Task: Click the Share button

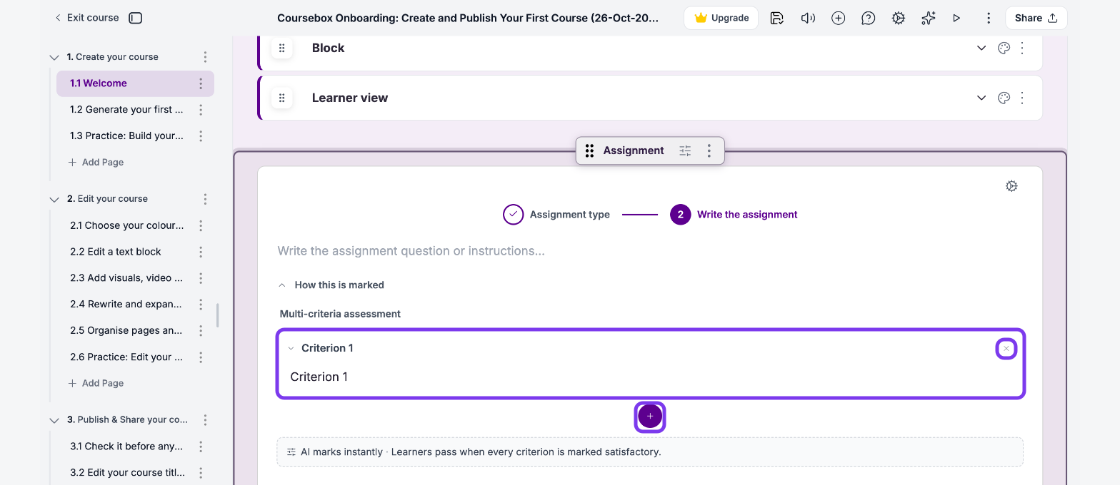Action: [x=1036, y=18]
